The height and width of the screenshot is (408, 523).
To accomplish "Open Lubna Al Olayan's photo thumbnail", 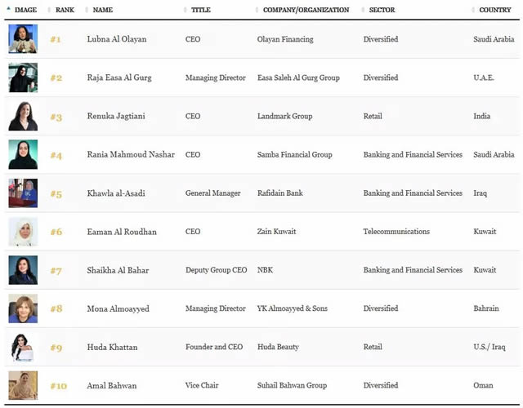I will (x=23, y=39).
